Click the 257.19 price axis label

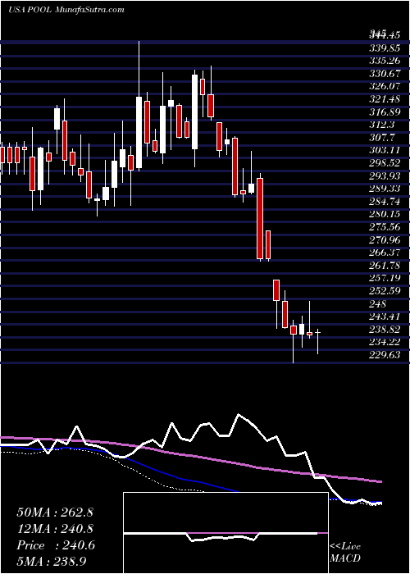[385, 278]
